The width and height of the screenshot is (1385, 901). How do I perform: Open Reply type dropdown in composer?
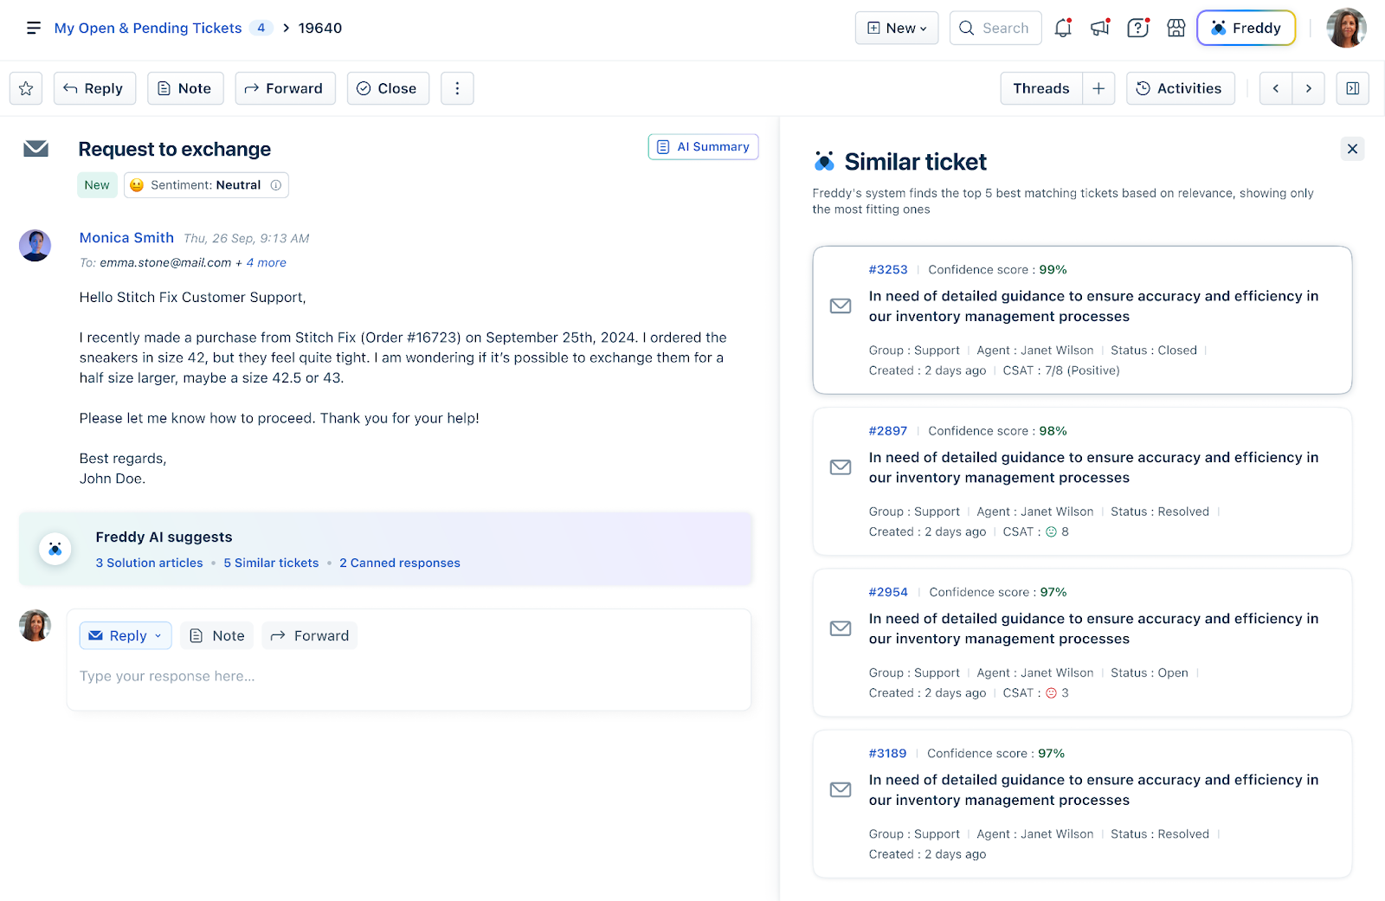[126, 635]
